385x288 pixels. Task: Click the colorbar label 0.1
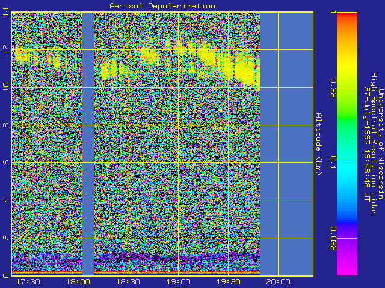coord(333,163)
